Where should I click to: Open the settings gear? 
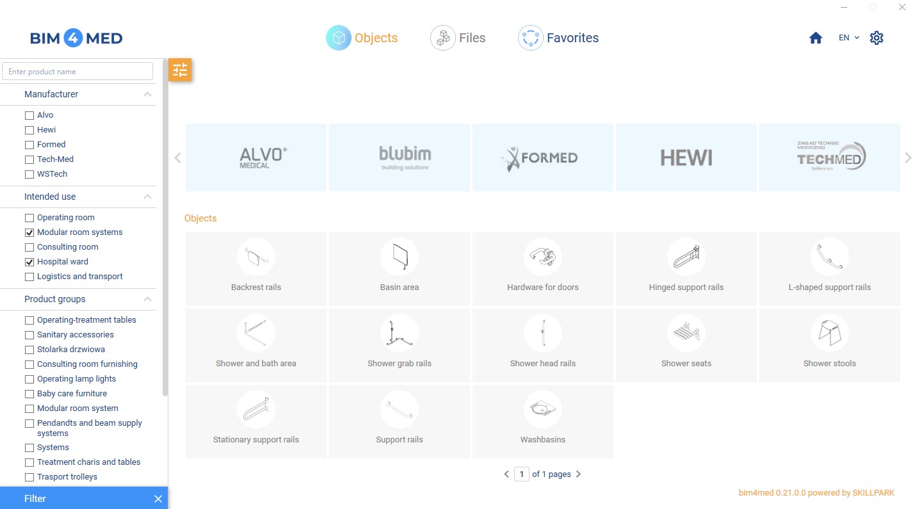tap(877, 38)
